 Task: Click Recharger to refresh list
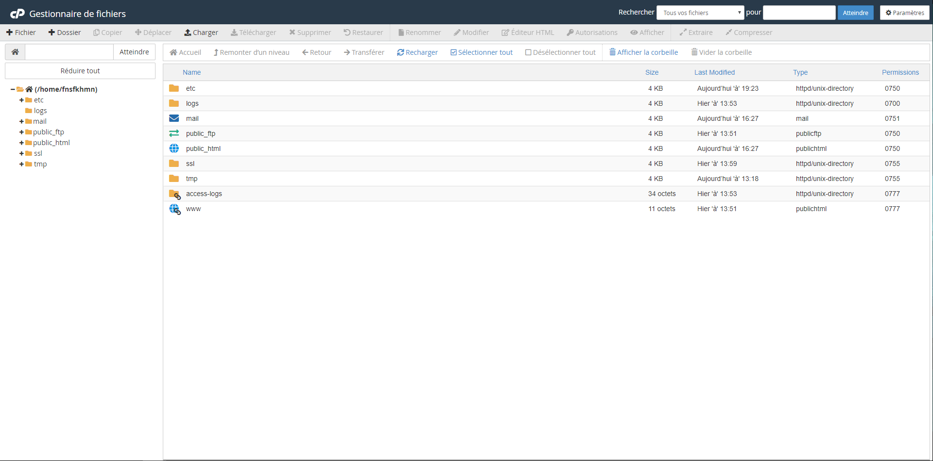click(x=417, y=52)
